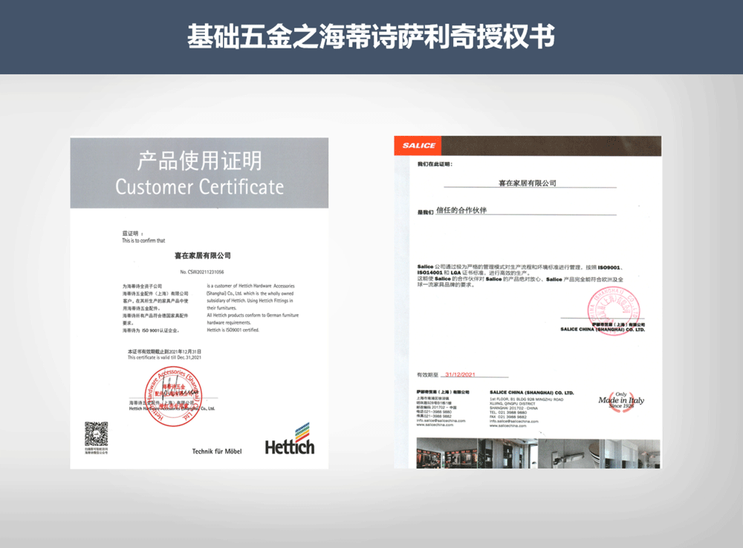
Task: Click the slide title 基础五金之海蒂诗萨利奇授权书
Action: (x=371, y=37)
